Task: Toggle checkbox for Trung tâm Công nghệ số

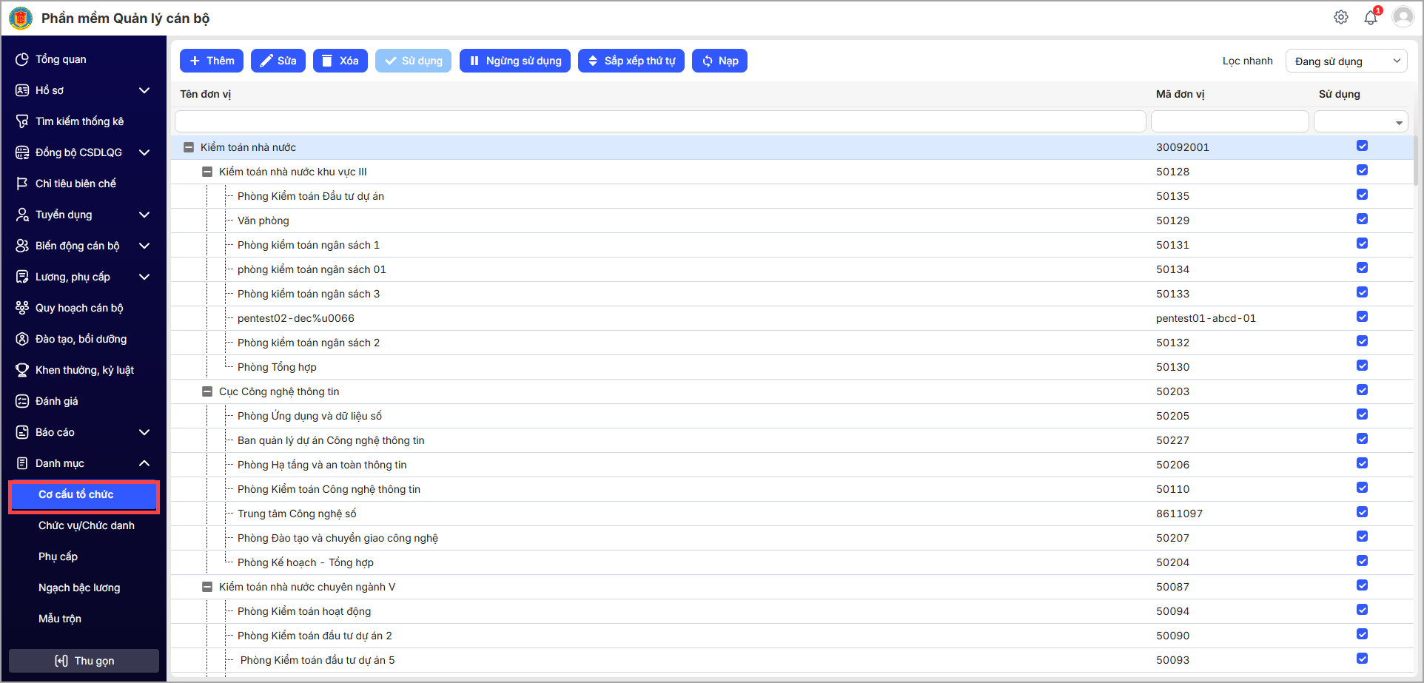Action: (1362, 512)
